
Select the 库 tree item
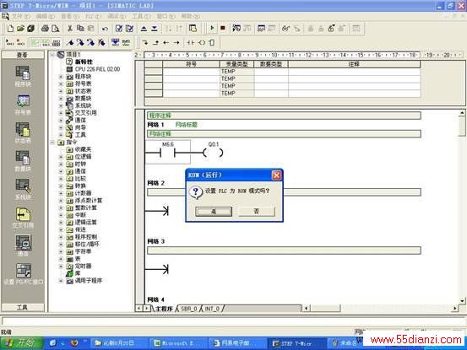78,273
